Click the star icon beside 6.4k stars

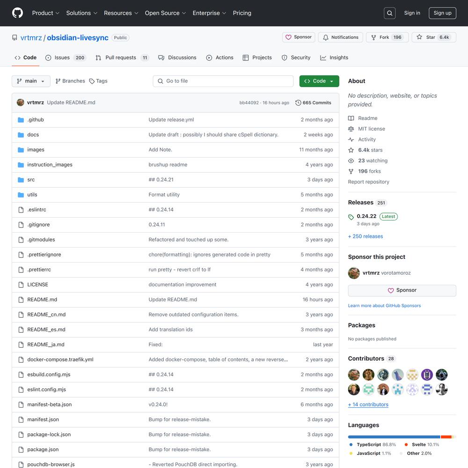351,150
